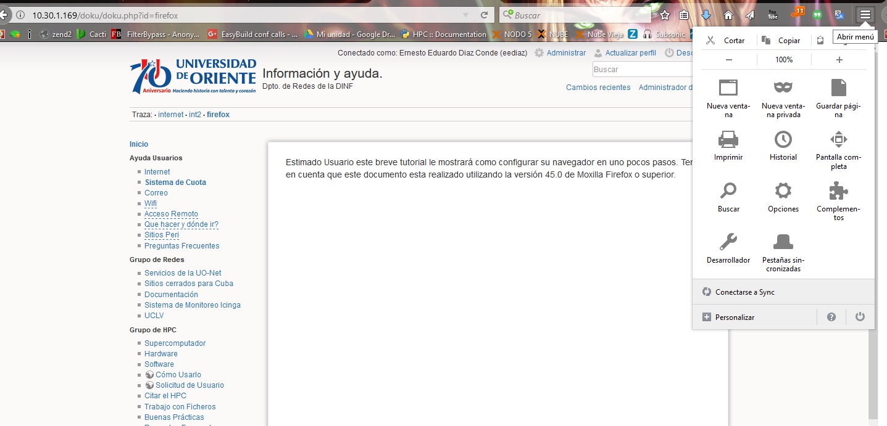Viewport: 887px width, 426px height.
Task: Click the wiki Buscar search field
Action: [x=642, y=70]
